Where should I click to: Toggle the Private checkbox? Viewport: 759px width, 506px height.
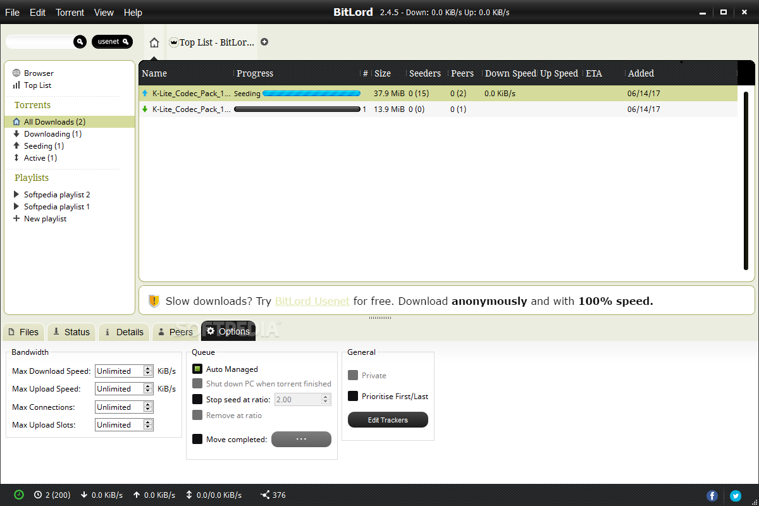point(353,375)
